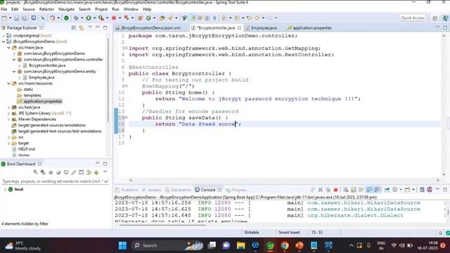Minimize the Package Explorer view

tap(98, 27)
